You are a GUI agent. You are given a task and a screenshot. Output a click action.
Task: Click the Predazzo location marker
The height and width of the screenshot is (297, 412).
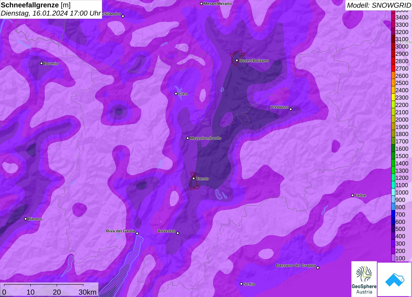[x=291, y=109]
